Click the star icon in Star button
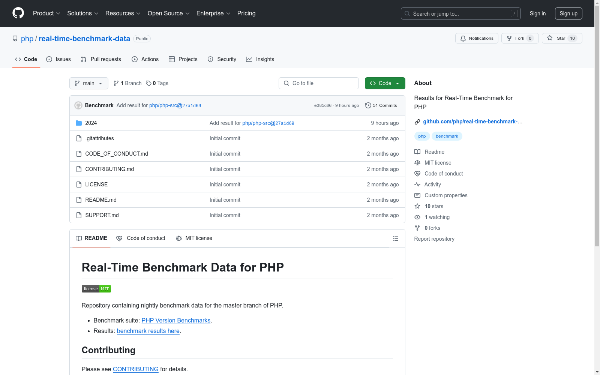600x375 pixels. (550, 38)
